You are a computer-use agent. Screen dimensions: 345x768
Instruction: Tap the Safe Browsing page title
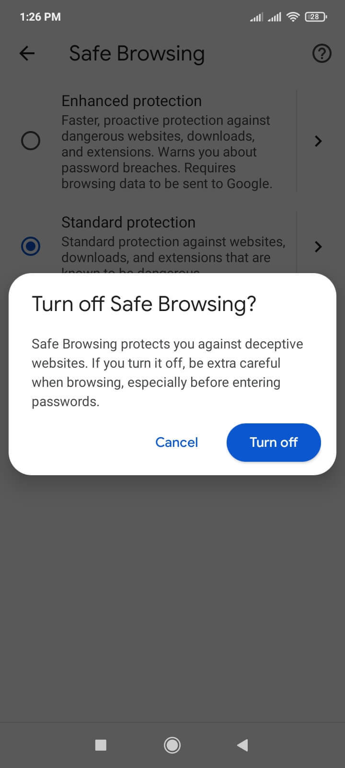pos(137,53)
